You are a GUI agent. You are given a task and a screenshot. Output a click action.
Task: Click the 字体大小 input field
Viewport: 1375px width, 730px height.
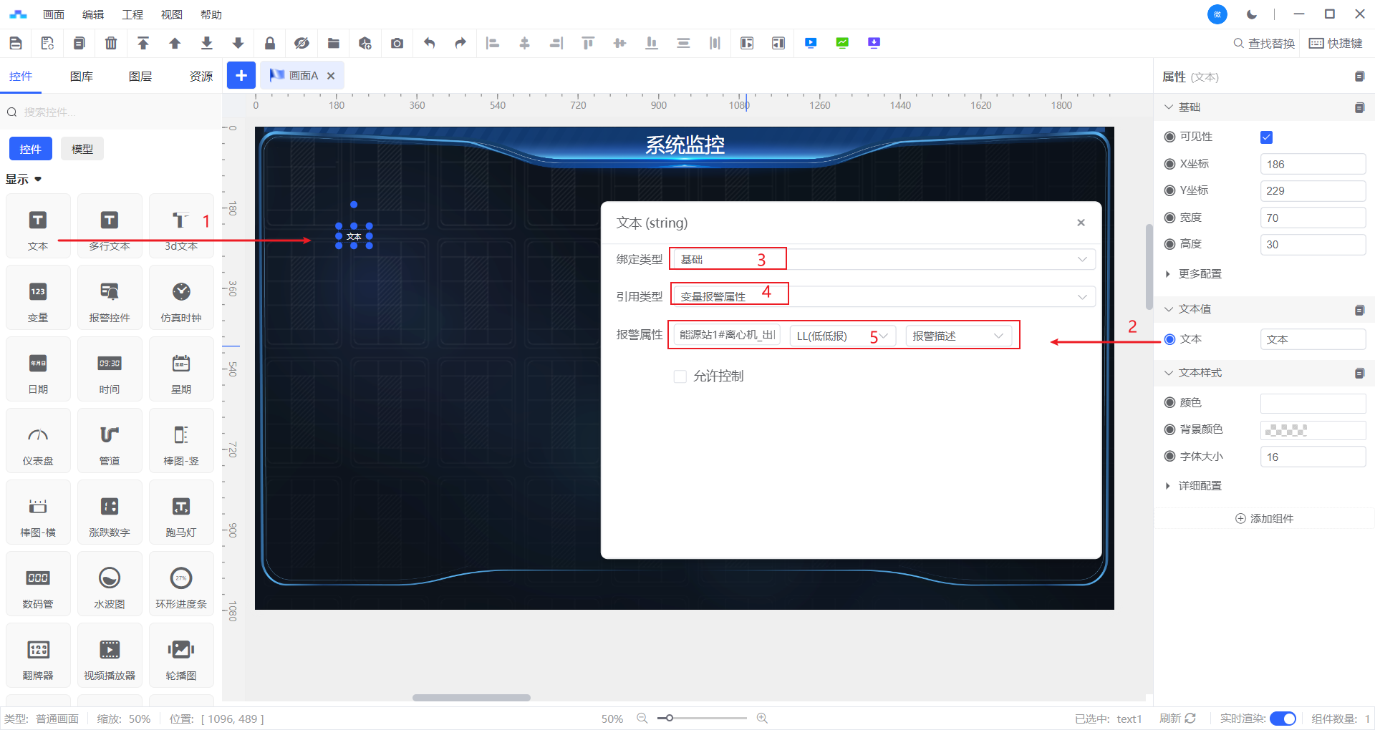tap(1312, 457)
